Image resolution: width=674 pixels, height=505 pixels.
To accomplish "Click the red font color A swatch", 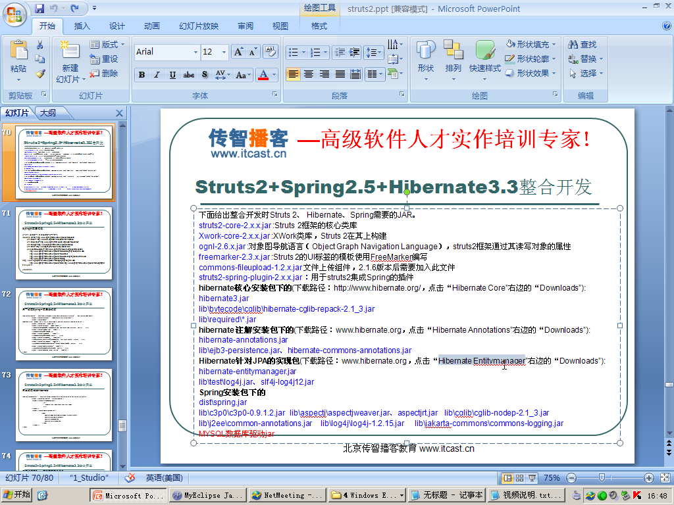I will point(263,75).
